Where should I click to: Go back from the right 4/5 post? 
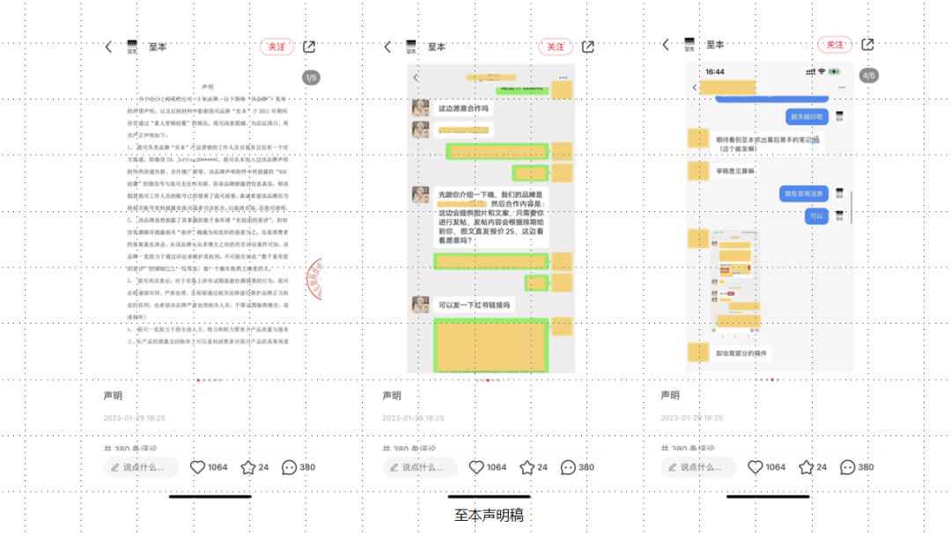click(x=666, y=44)
